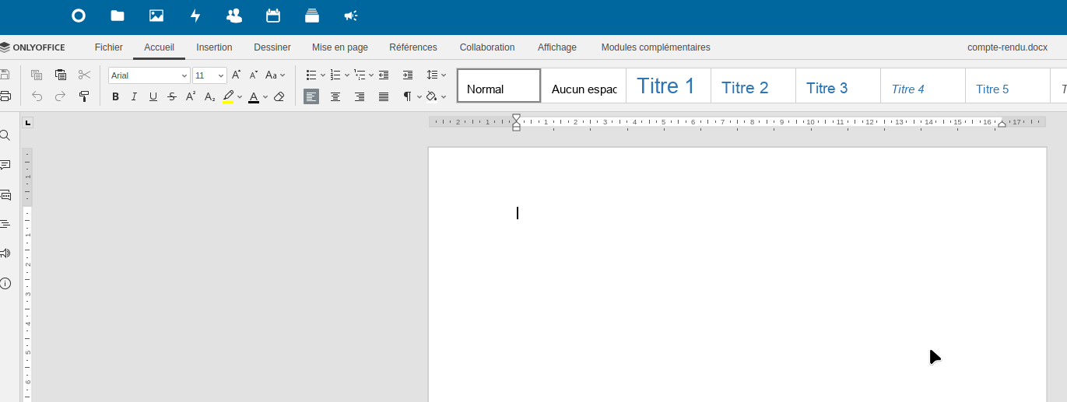Switch to the Dessiner tab

tap(272, 47)
